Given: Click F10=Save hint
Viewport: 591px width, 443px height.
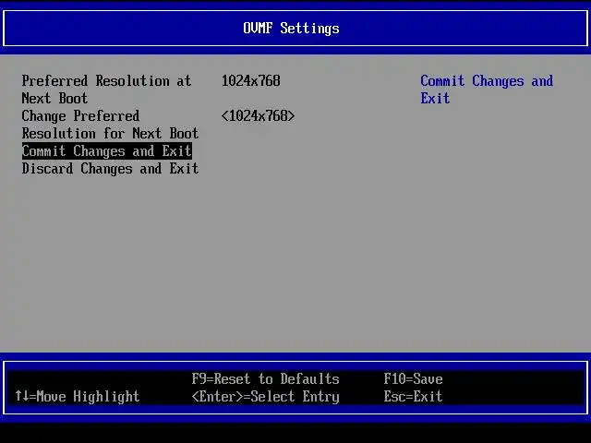Looking at the screenshot, I should (x=413, y=379).
